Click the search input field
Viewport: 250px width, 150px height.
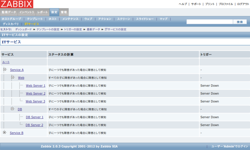(209, 22)
